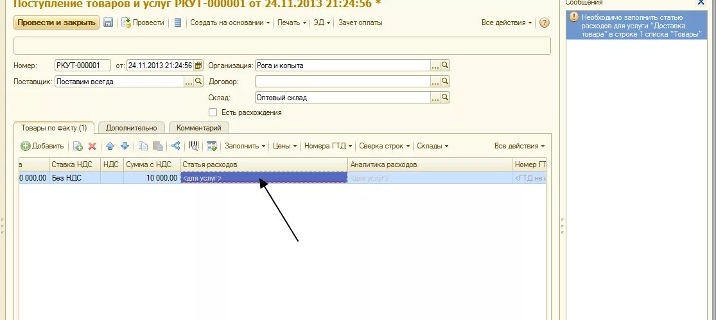Click the Статья расходов column header
716x320 pixels.
point(264,164)
